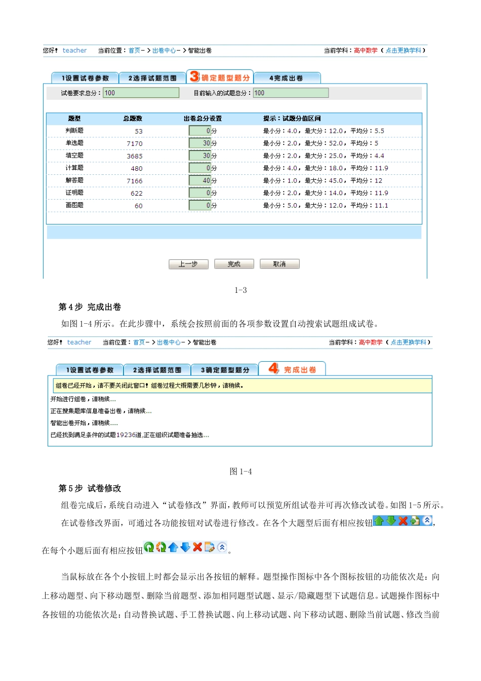Click the orange manual-replace question icon
The height and width of the screenshot is (681, 481).
click(161, 547)
